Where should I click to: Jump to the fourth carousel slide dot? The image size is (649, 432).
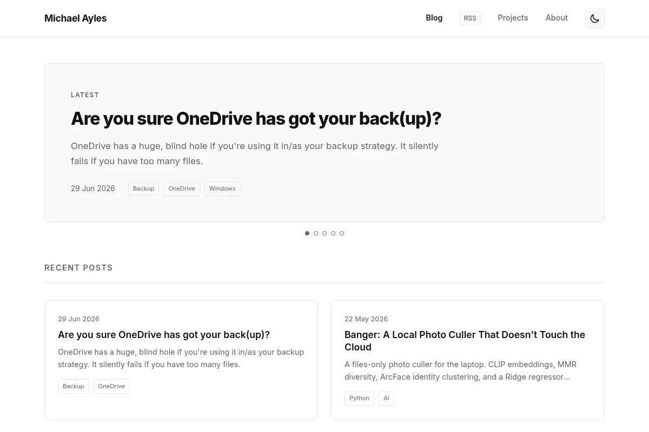coord(333,233)
